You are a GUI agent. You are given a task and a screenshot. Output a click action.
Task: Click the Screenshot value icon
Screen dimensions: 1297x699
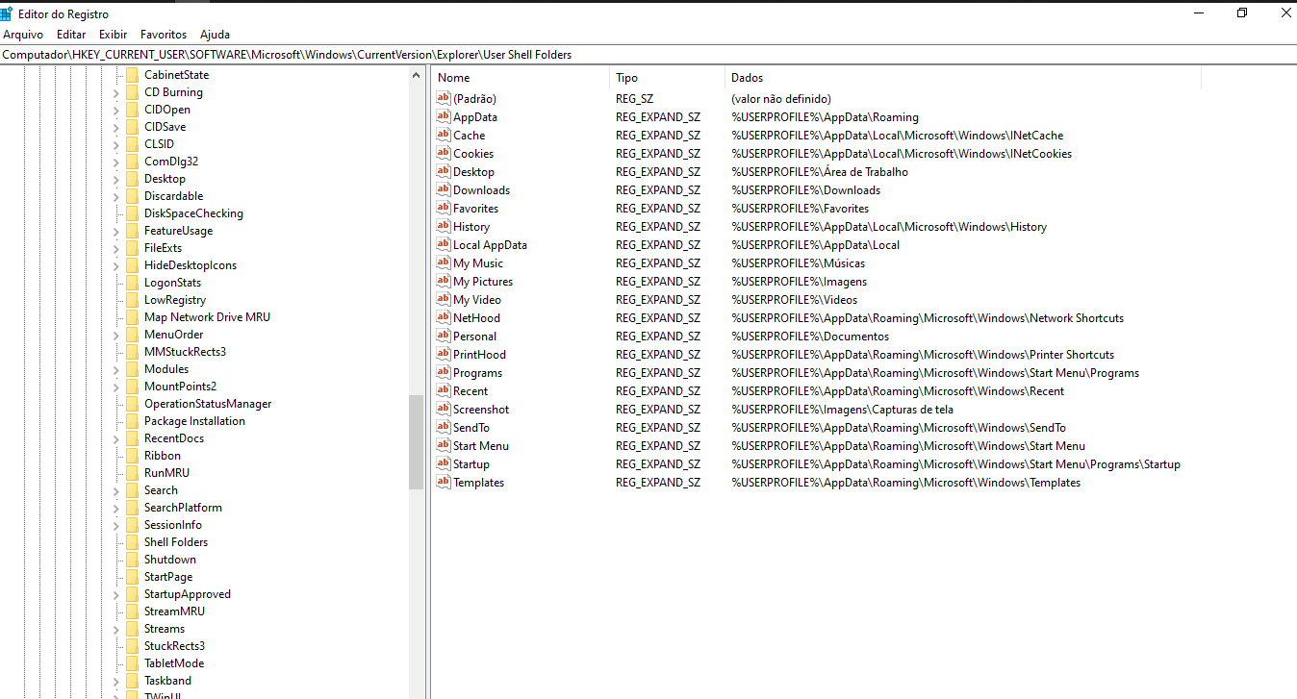[443, 409]
